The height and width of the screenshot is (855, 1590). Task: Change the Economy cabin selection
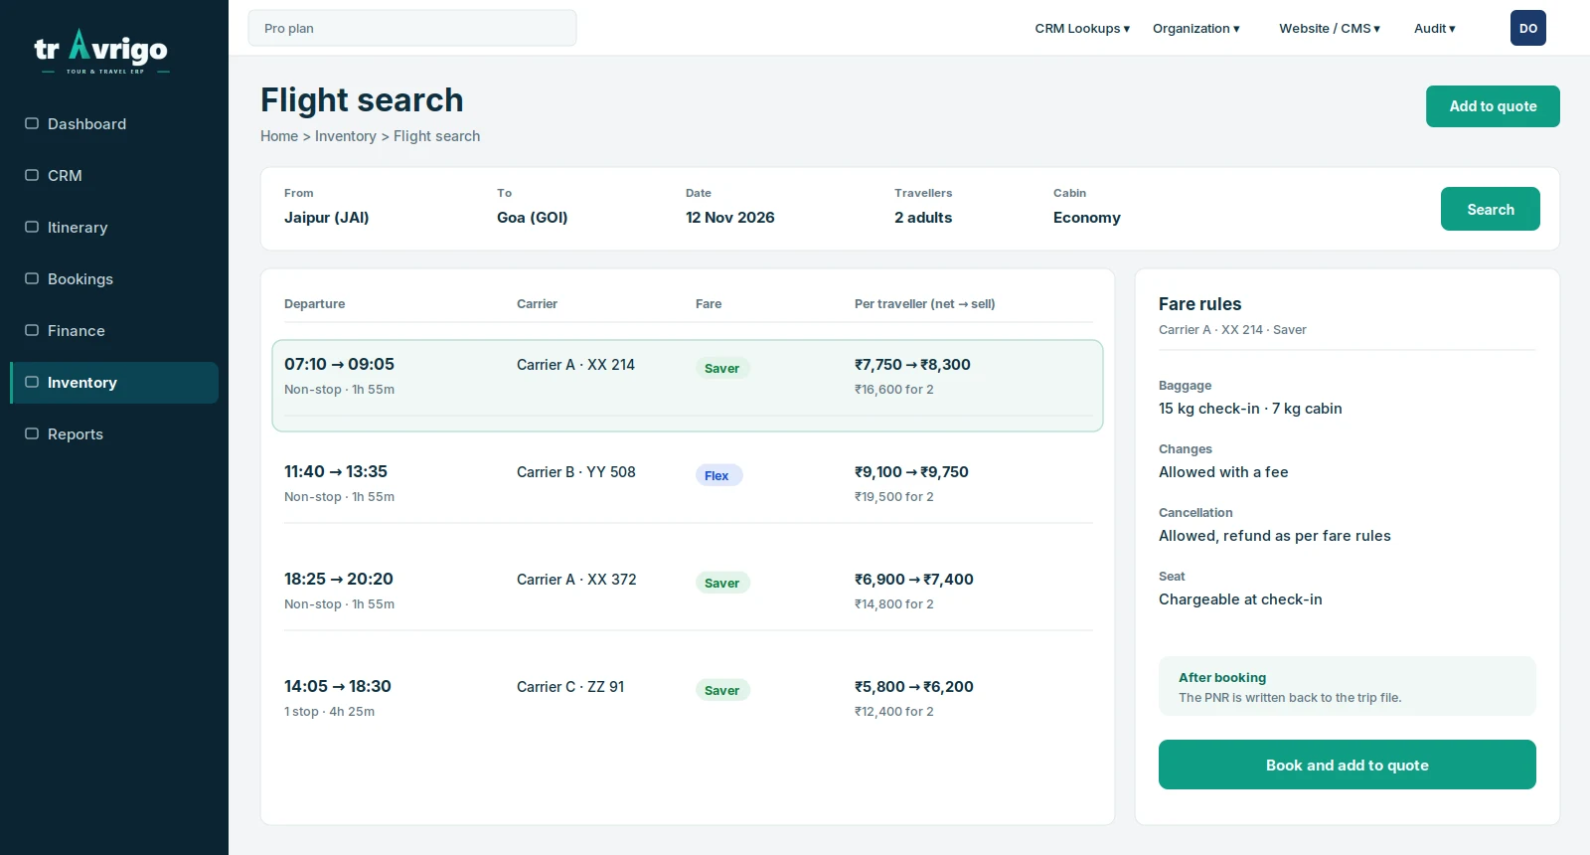pyautogui.click(x=1087, y=218)
